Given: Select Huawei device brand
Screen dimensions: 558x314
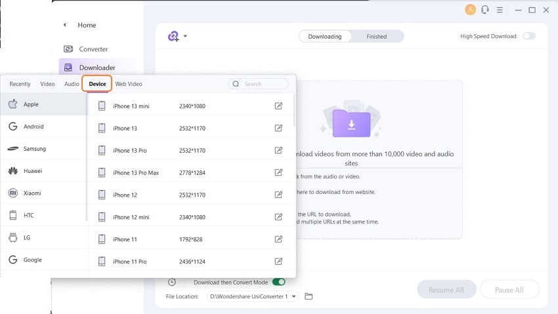Looking at the screenshot, I should pos(43,171).
